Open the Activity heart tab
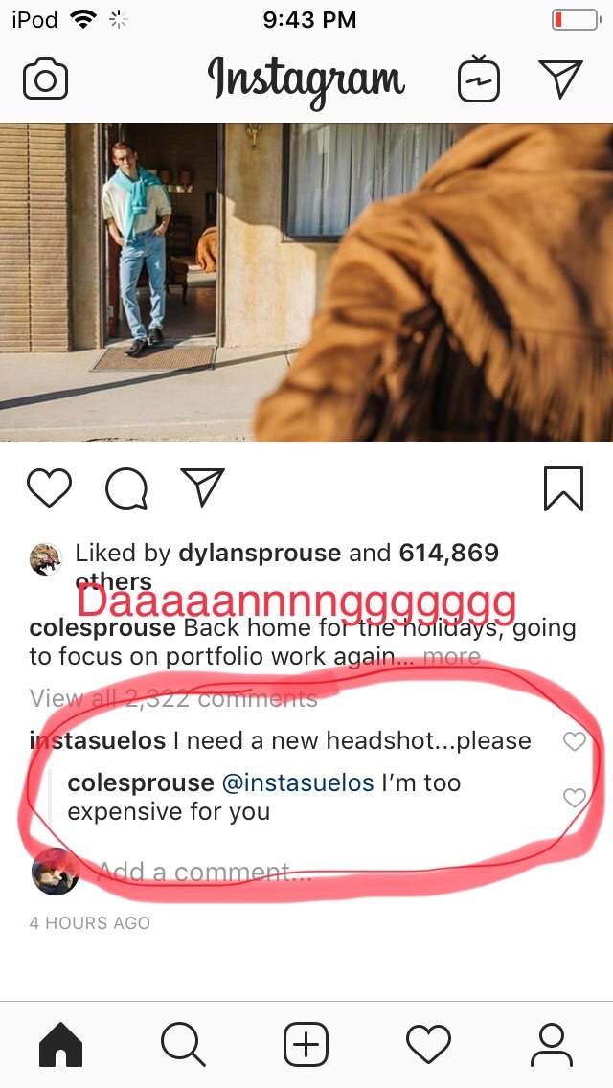This screenshot has width=613, height=1088. pos(428,1044)
